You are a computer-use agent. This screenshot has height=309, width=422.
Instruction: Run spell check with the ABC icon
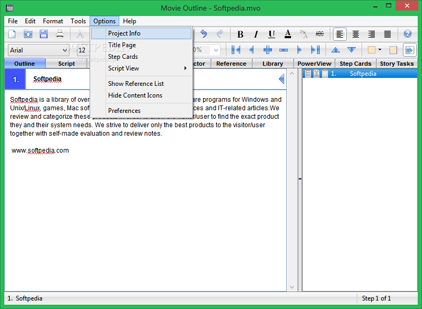click(x=320, y=34)
